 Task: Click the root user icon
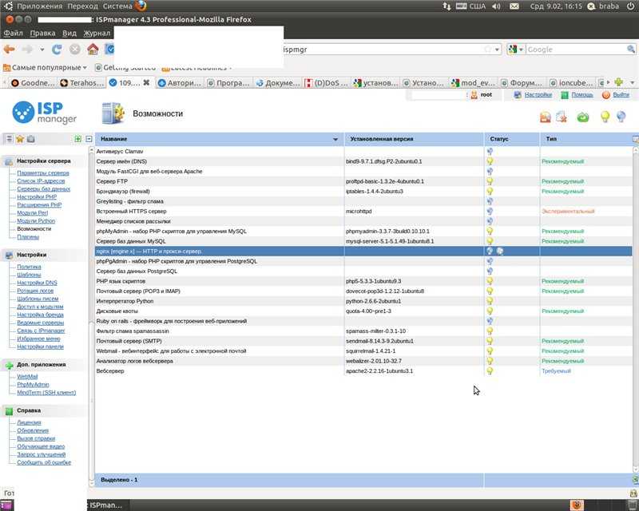pos(474,95)
